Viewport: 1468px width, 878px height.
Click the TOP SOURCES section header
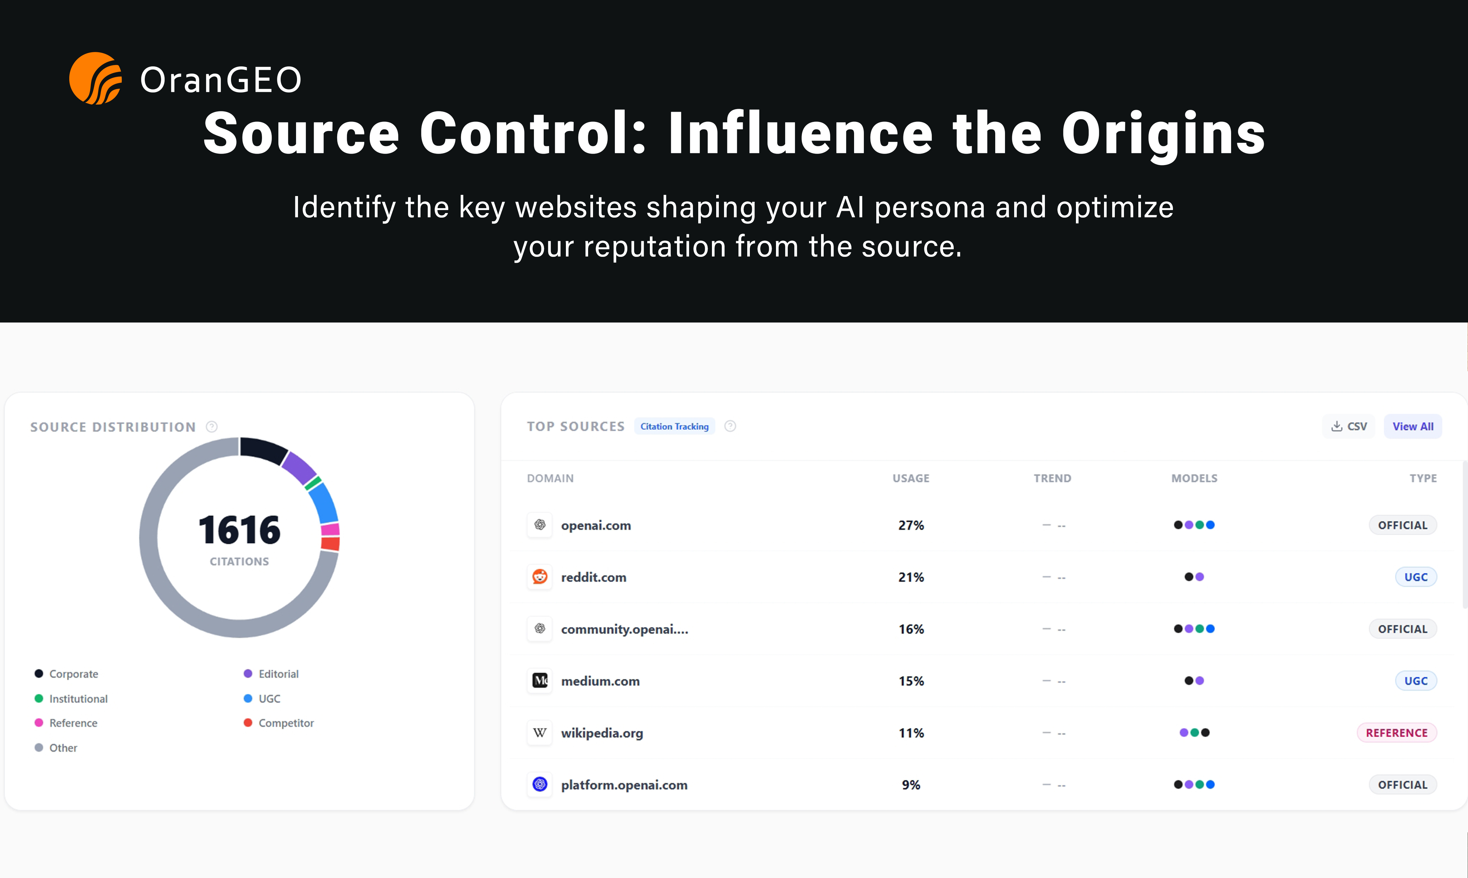pyautogui.click(x=575, y=426)
